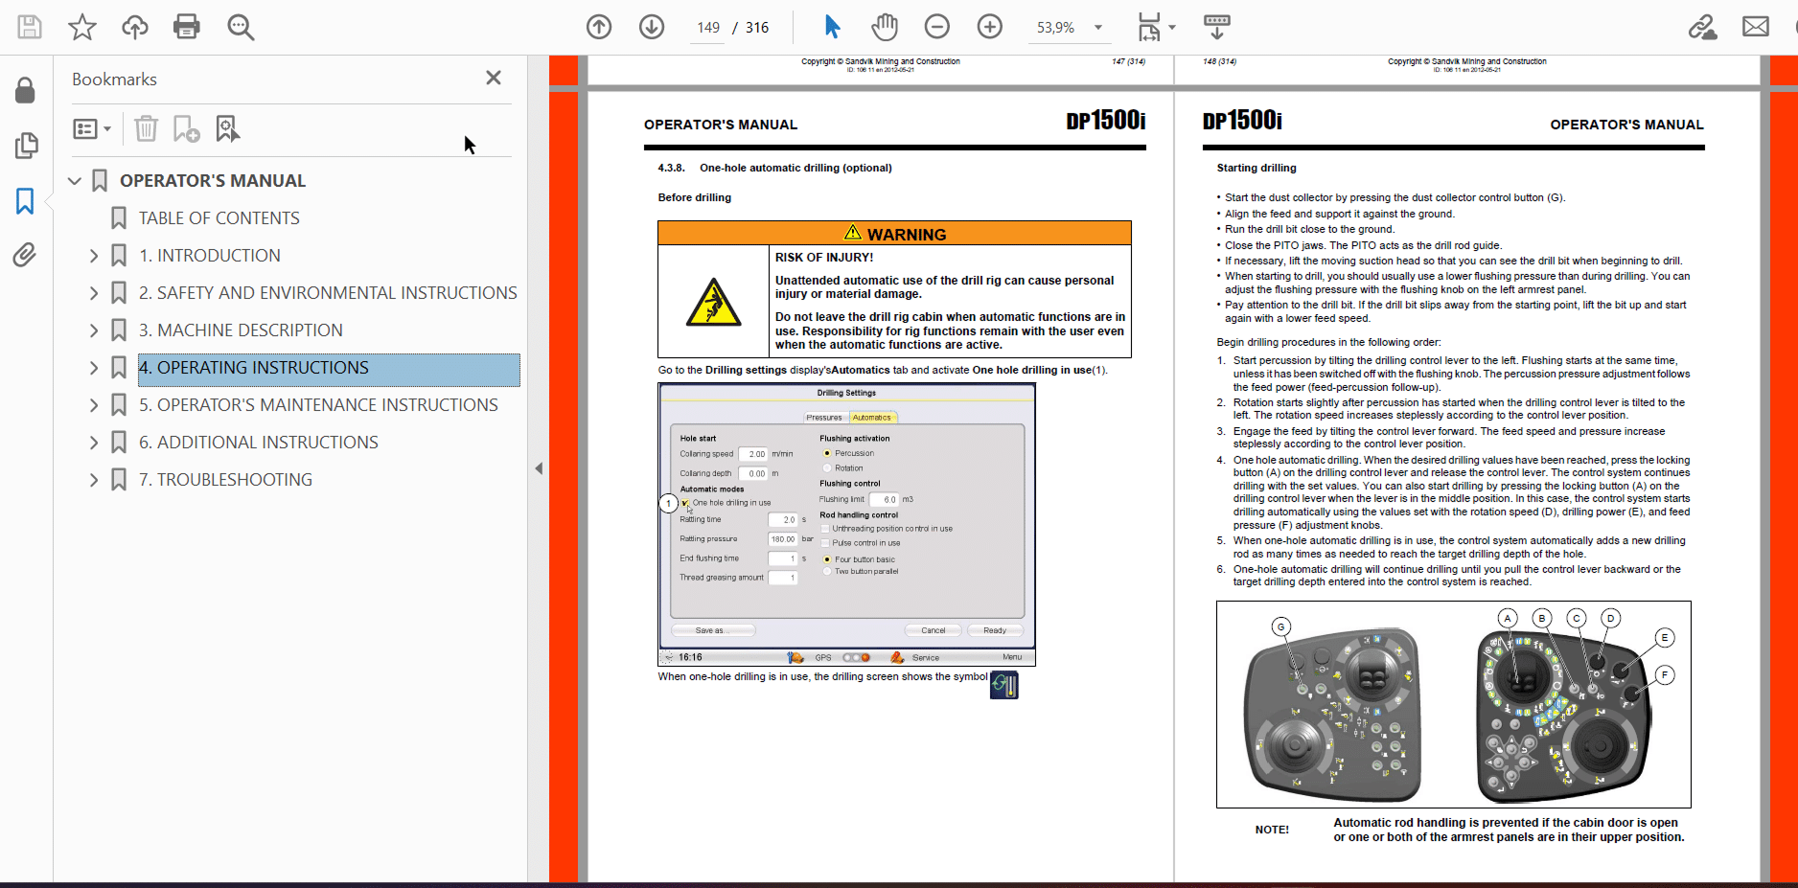The image size is (1798, 888).
Task: Jump to the TABLE OF CONTENTS bookmark
Action: pyautogui.click(x=219, y=218)
